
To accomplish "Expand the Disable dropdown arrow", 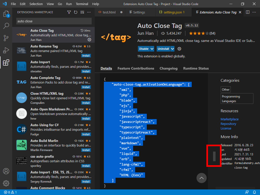I will tap(152, 49).
